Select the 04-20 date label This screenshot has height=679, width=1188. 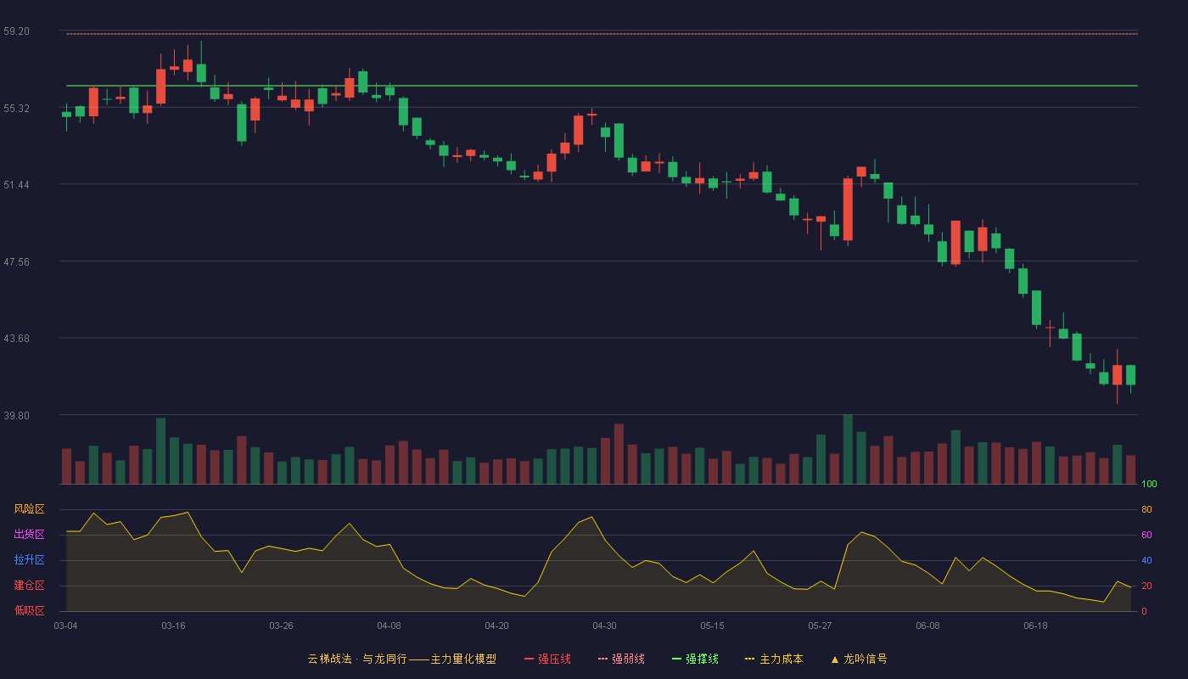pyautogui.click(x=496, y=626)
